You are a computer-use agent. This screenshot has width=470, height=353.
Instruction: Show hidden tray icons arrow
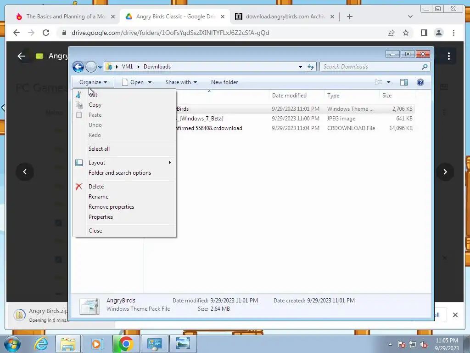pos(390,344)
